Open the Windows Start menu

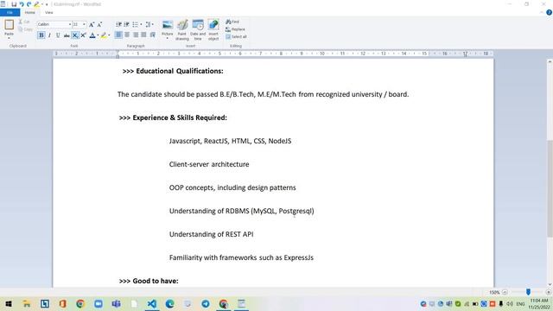point(9,303)
